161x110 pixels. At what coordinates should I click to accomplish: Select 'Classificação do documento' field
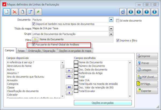click(x=23, y=91)
